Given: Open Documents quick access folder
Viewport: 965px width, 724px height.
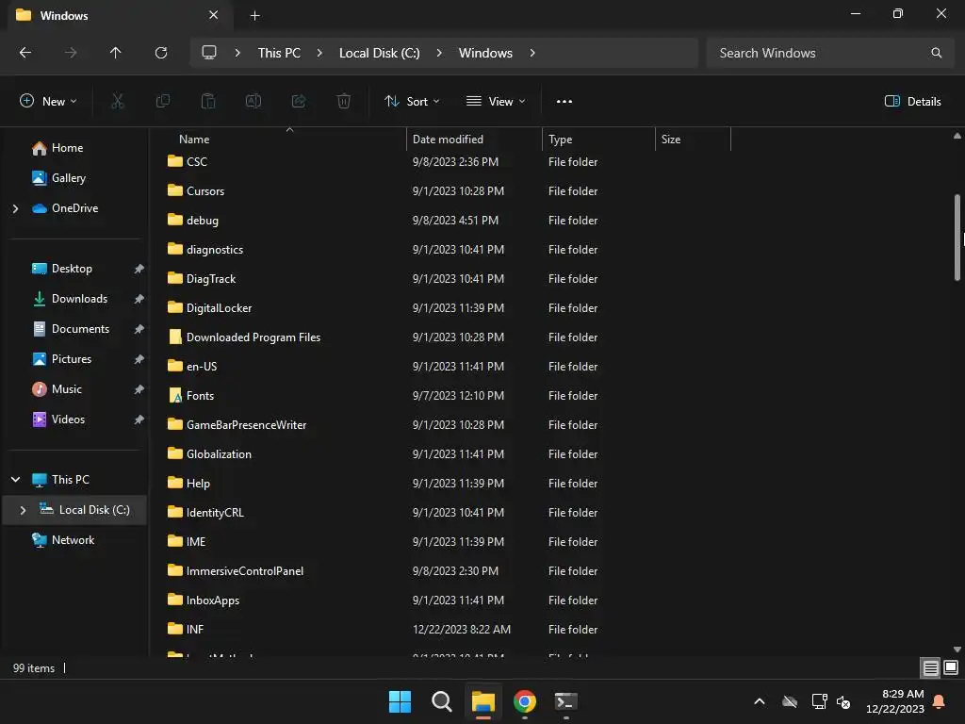Looking at the screenshot, I should pyautogui.click(x=81, y=329).
